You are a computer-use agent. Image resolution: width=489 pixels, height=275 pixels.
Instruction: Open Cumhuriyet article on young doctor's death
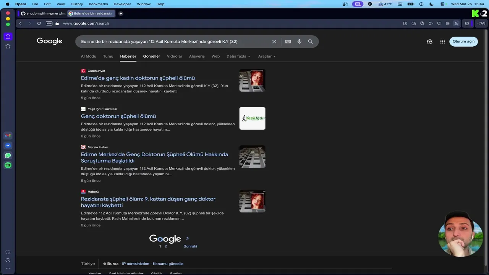pos(138,78)
